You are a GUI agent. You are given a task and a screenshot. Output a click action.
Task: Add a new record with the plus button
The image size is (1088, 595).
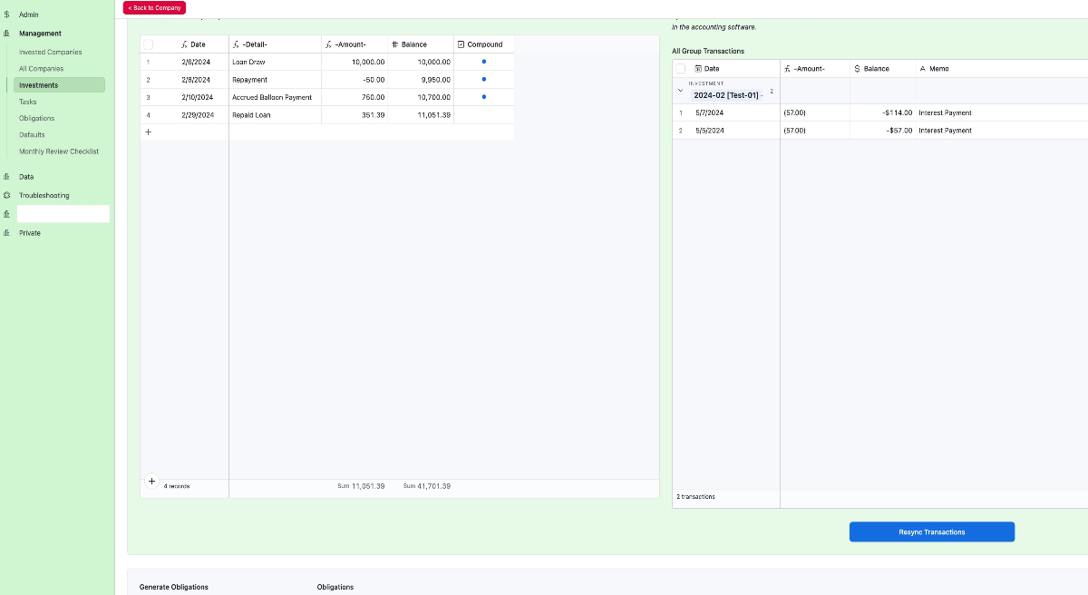[x=148, y=132]
